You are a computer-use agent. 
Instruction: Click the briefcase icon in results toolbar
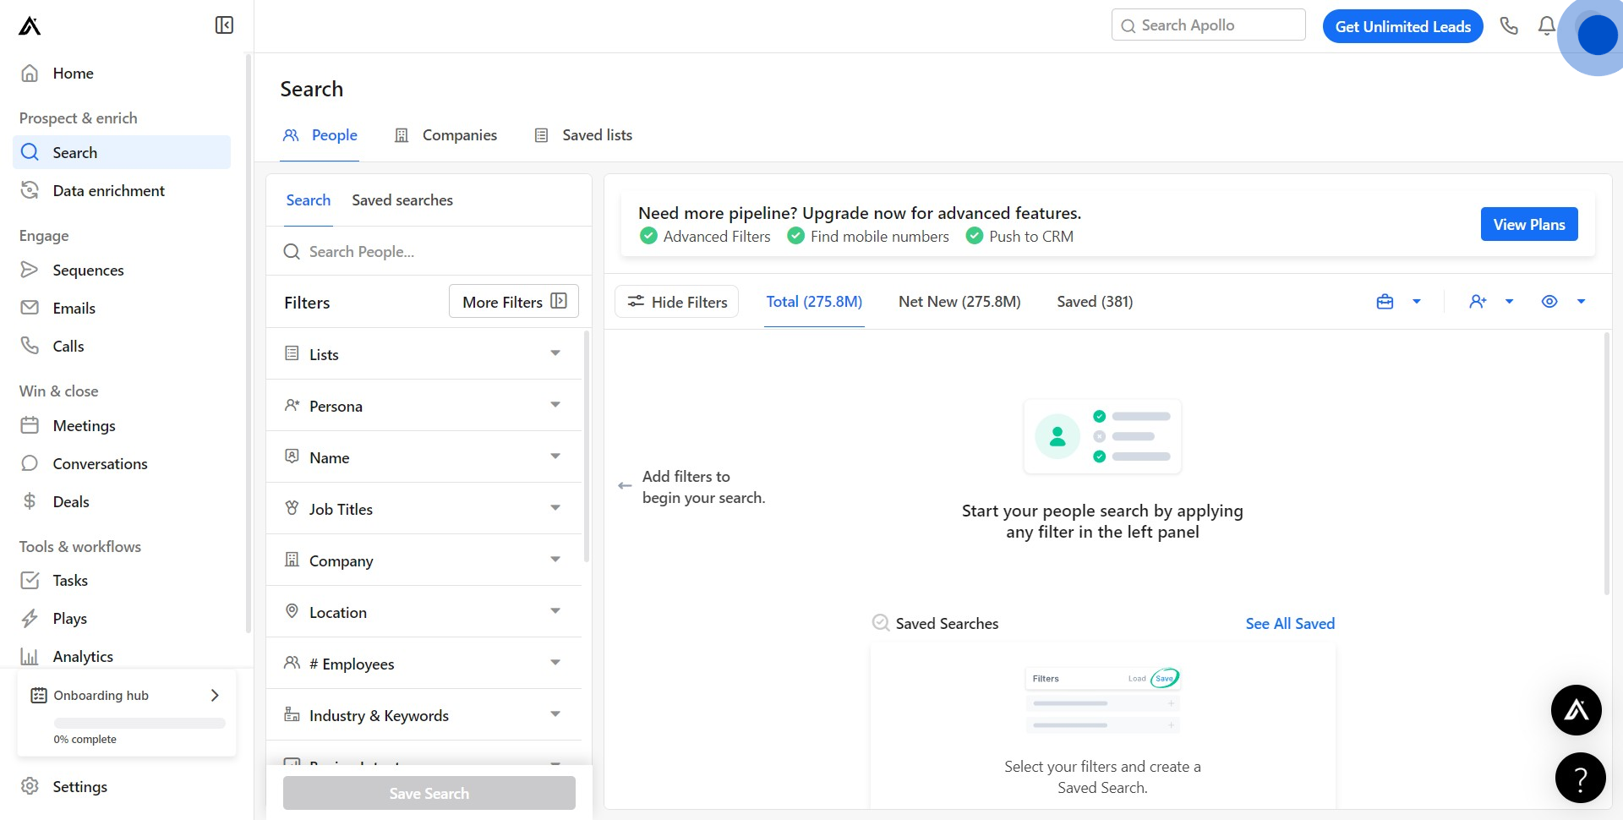1385,302
